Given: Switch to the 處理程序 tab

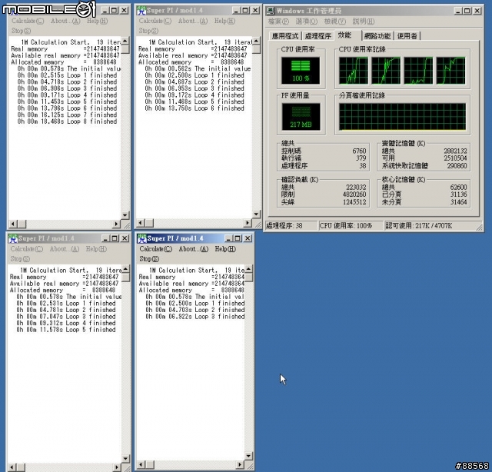Looking at the screenshot, I should [x=317, y=36].
